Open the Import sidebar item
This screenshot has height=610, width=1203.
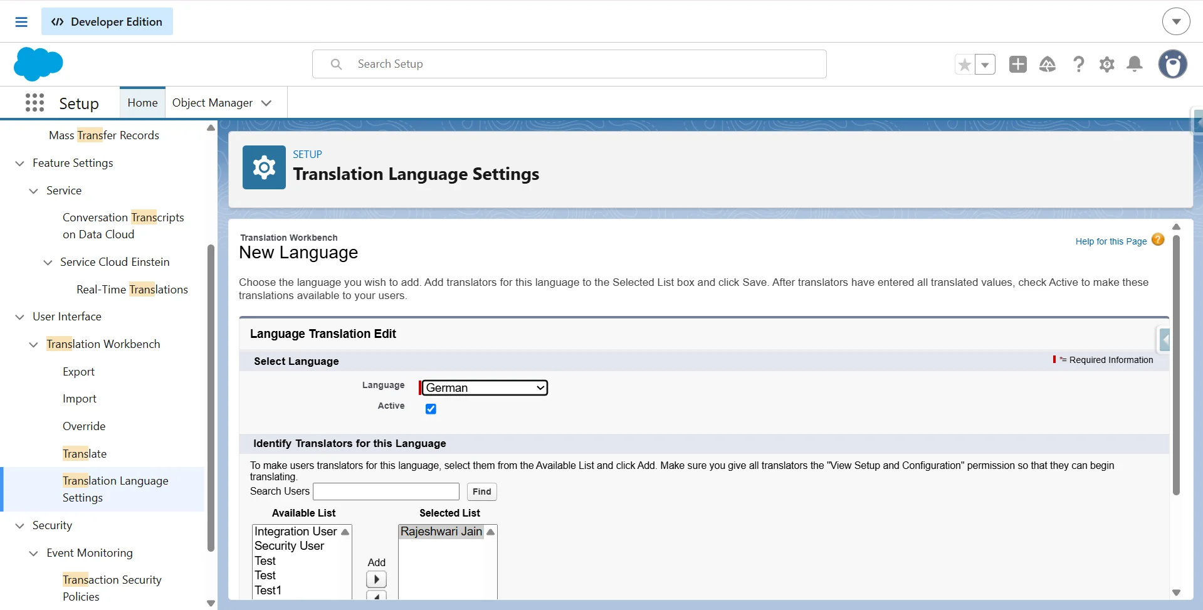[80, 399]
